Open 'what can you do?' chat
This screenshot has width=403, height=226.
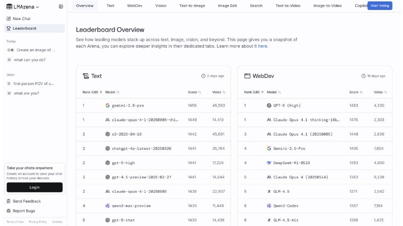pyautogui.click(x=30, y=60)
